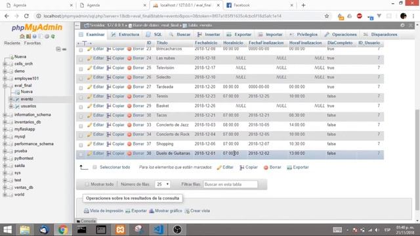Open the Número de filas dropdown
The width and height of the screenshot is (420, 236).
163,184
